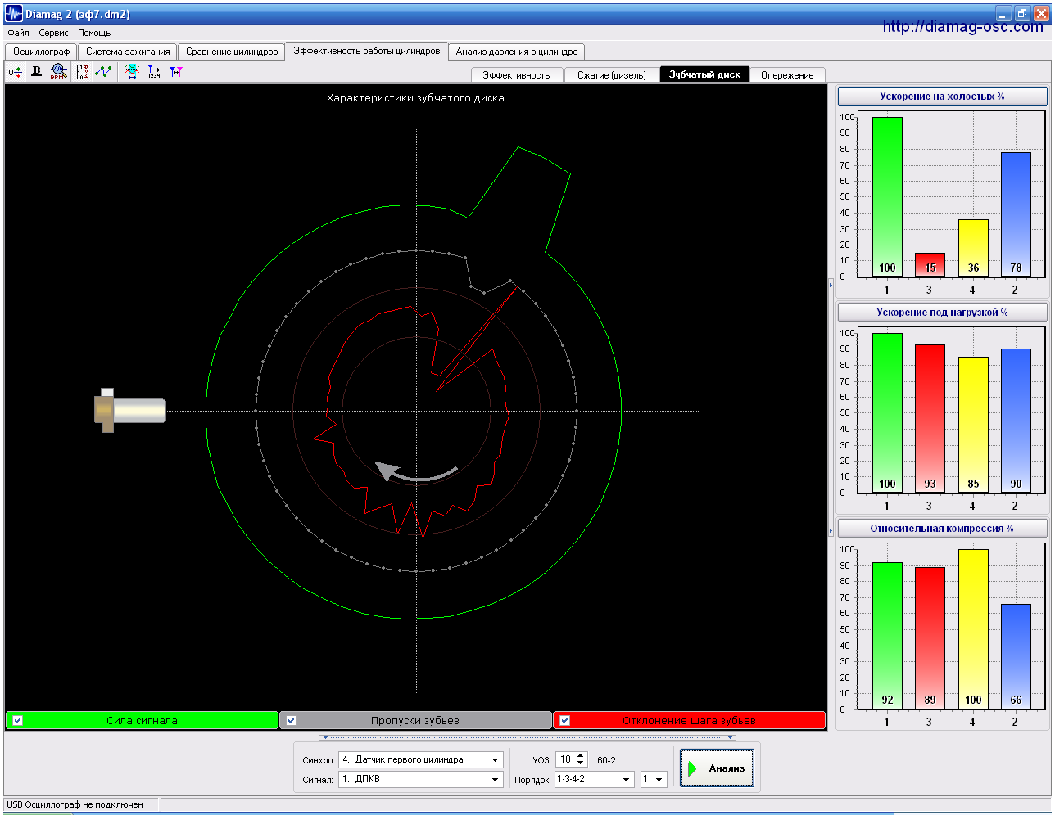Click red bar 89 in relative compression chart
Image resolution: width=1055 pixels, height=815 pixels.
[930, 638]
